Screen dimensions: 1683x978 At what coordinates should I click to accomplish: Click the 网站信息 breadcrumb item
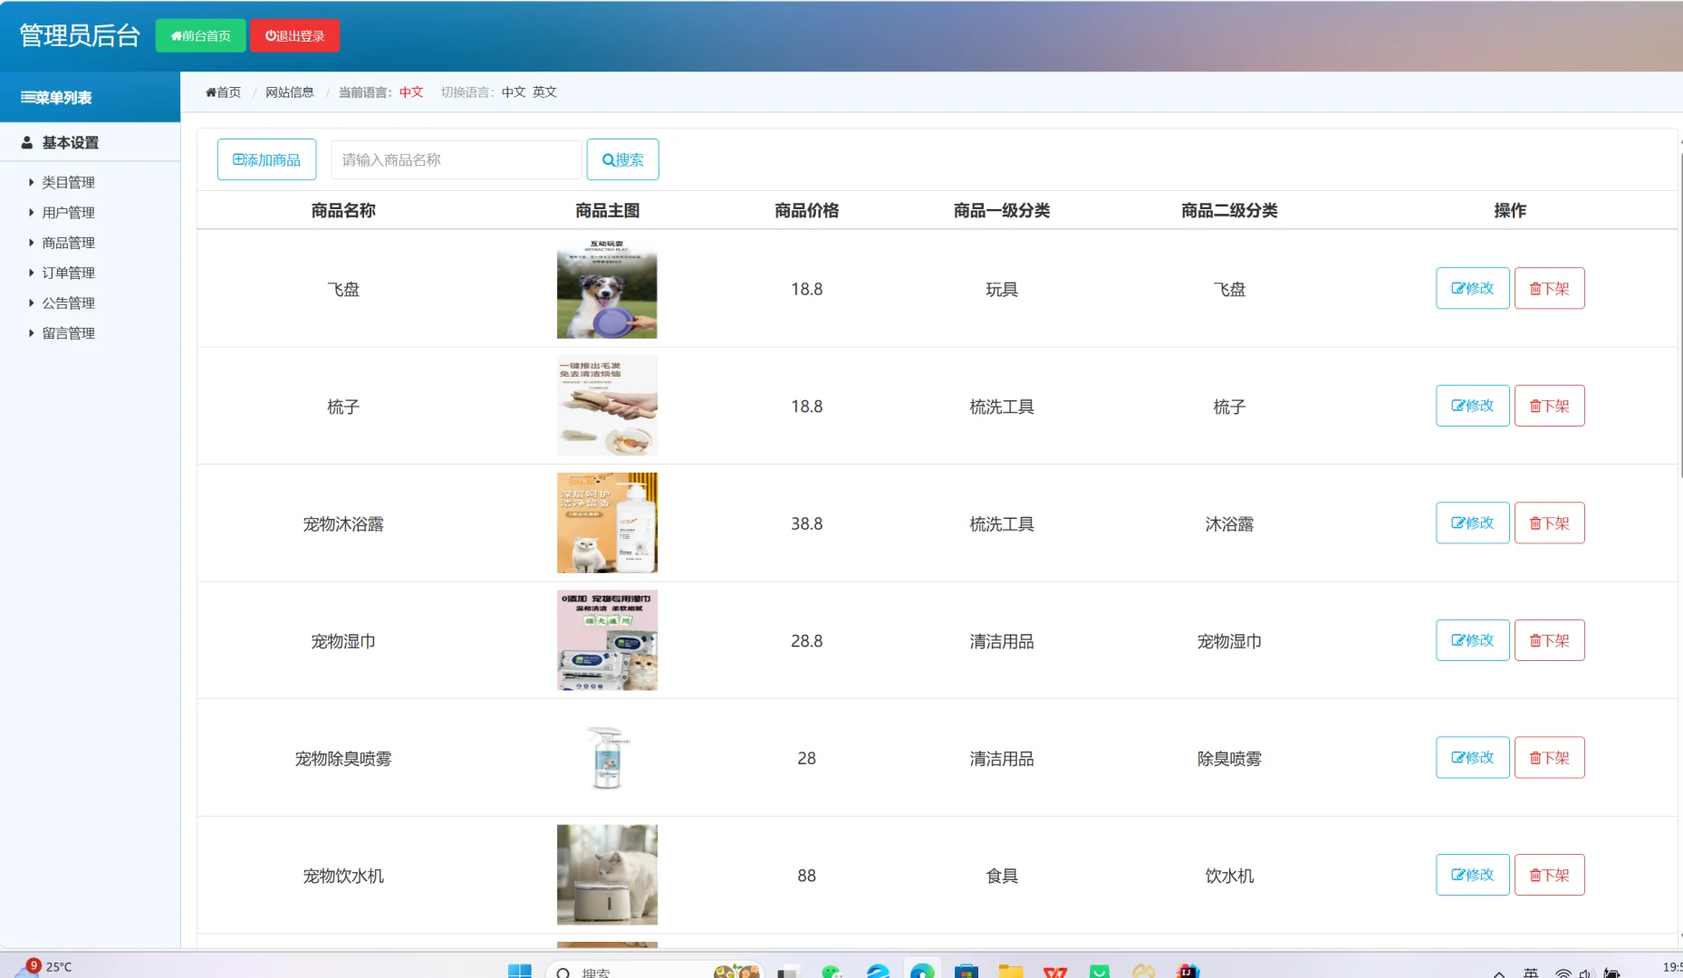click(x=289, y=91)
